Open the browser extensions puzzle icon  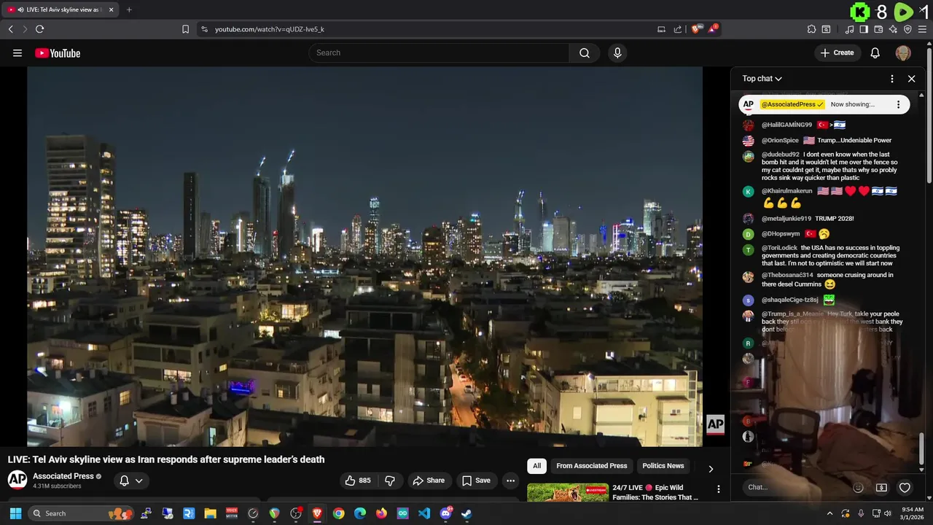811,29
